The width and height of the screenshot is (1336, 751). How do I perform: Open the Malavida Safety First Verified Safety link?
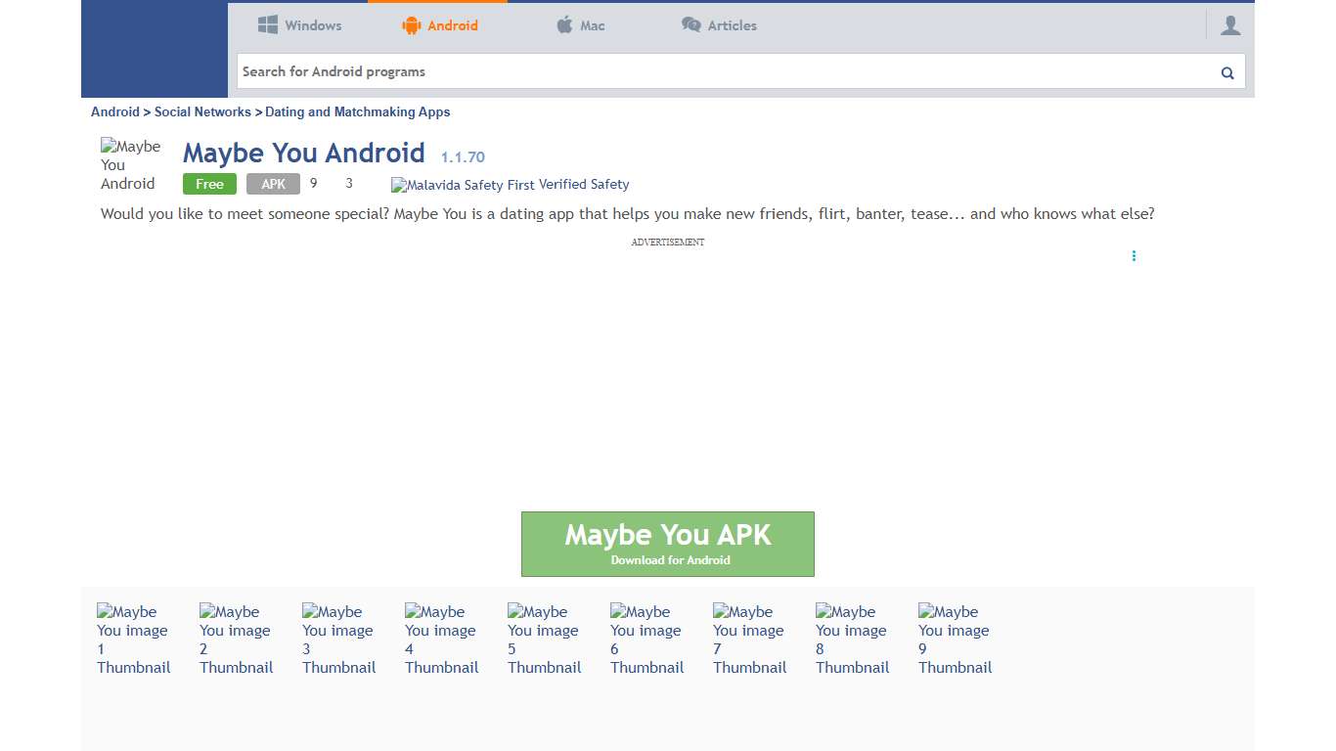tap(510, 185)
